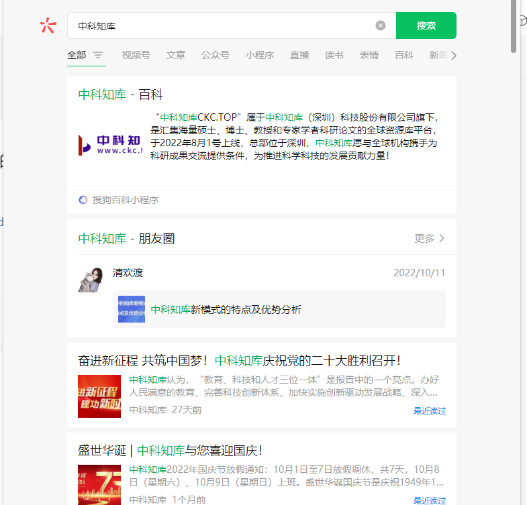
Task: Click the green 搜索 button
Action: click(426, 25)
